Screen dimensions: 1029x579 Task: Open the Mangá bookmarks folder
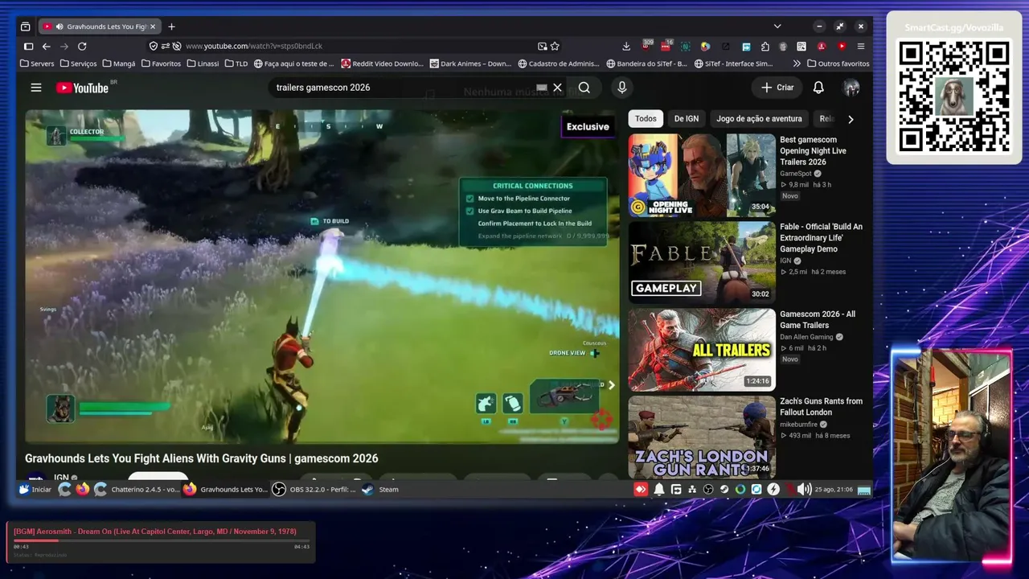[x=118, y=64]
